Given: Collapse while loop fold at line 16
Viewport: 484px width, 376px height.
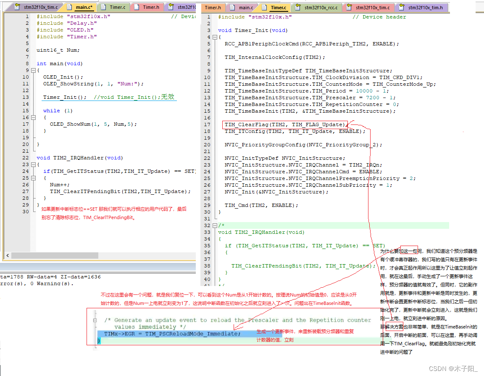Looking at the screenshot, I should (x=33, y=117).
